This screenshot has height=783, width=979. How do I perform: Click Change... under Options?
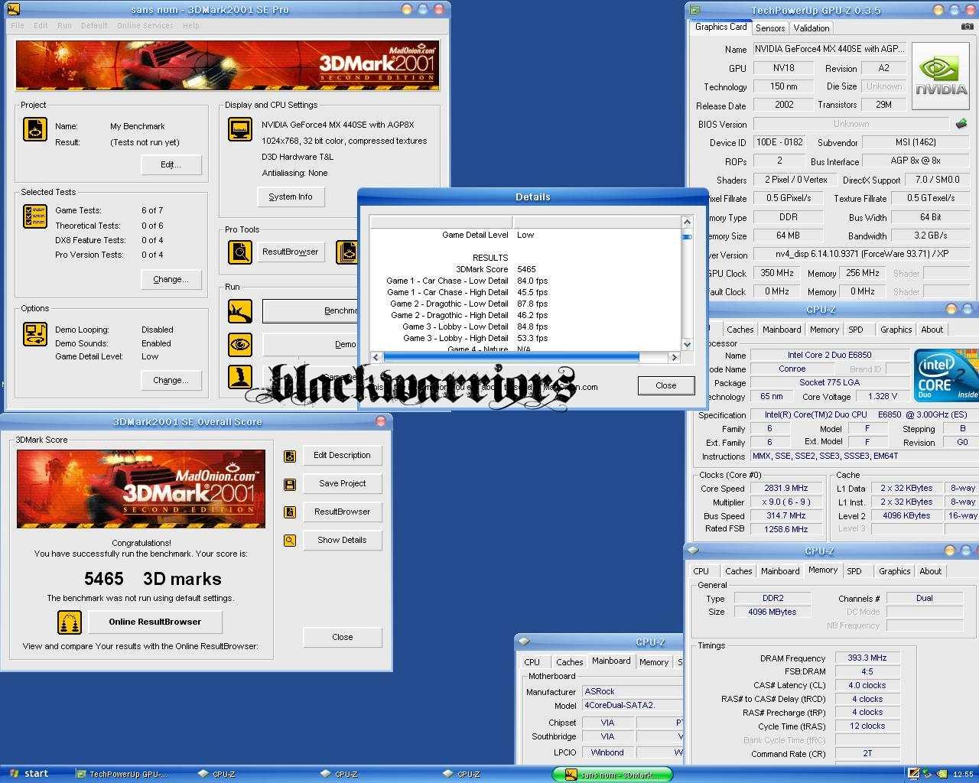[x=171, y=380]
